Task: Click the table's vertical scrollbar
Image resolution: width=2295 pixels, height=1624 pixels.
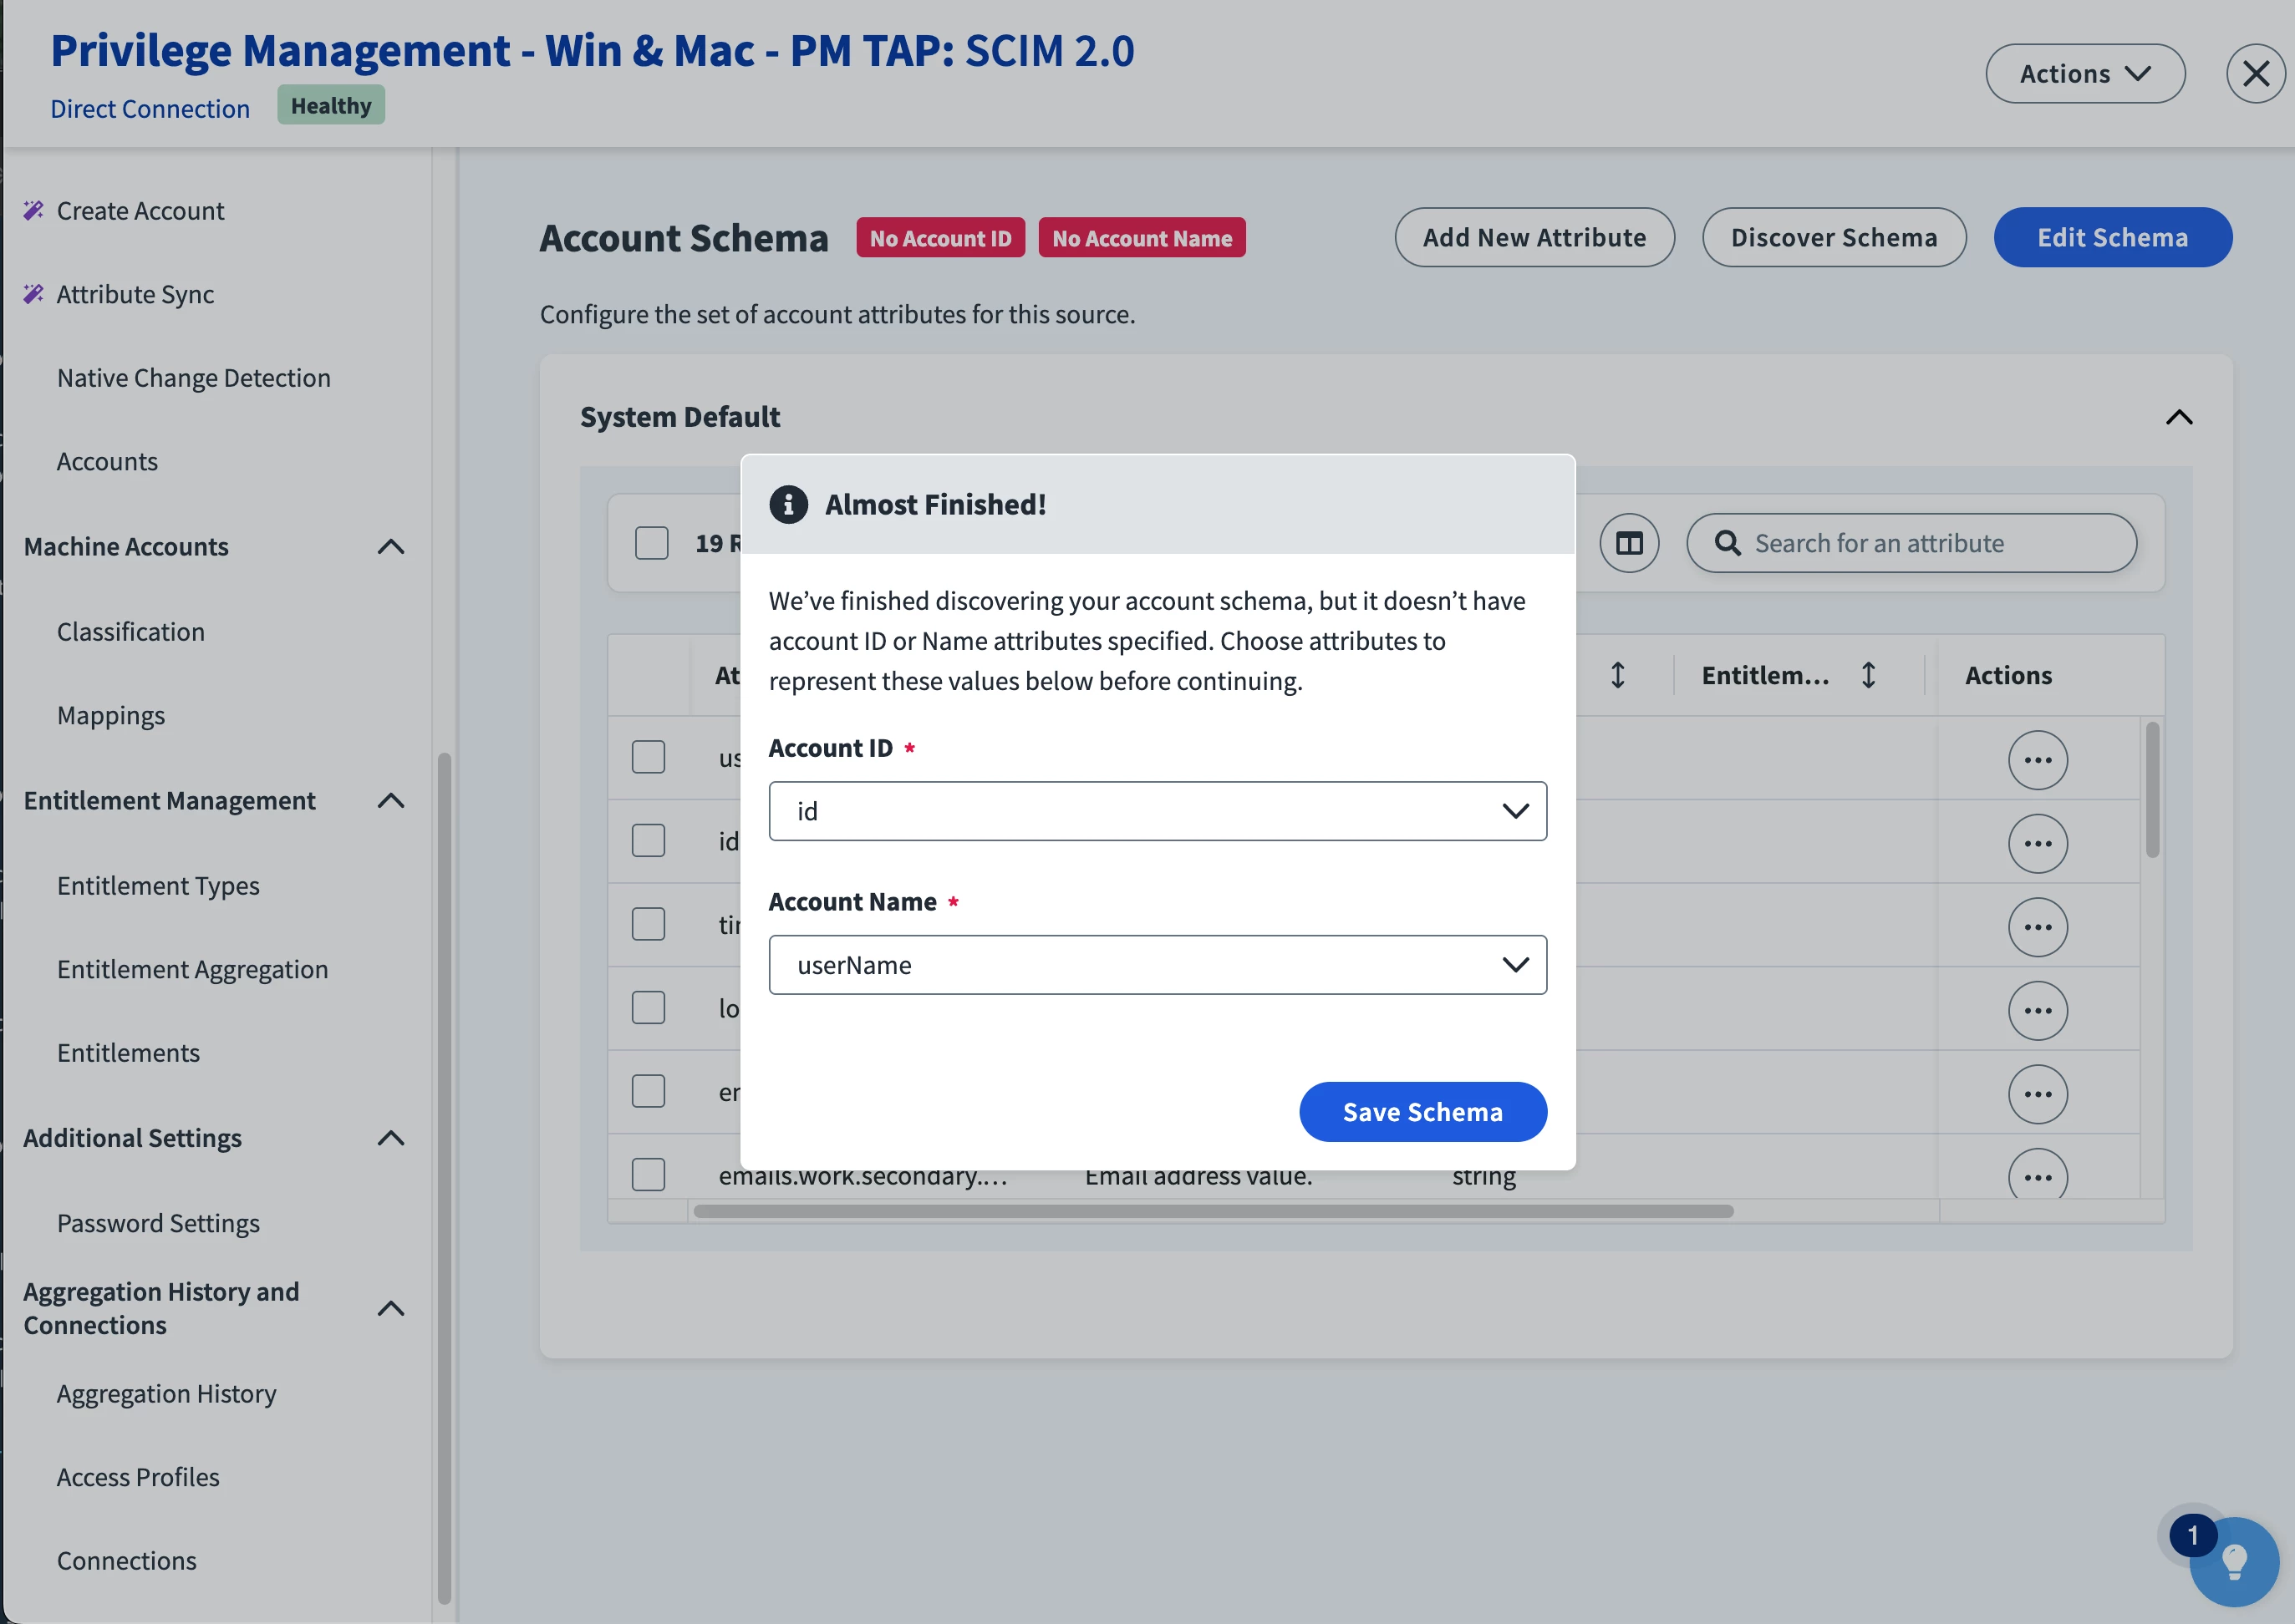Action: pyautogui.click(x=2152, y=790)
